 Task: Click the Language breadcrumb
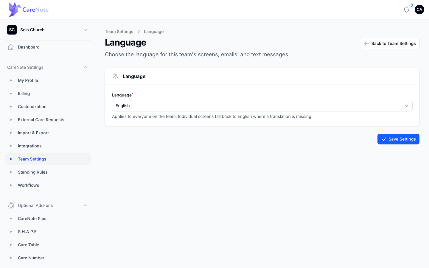154,32
